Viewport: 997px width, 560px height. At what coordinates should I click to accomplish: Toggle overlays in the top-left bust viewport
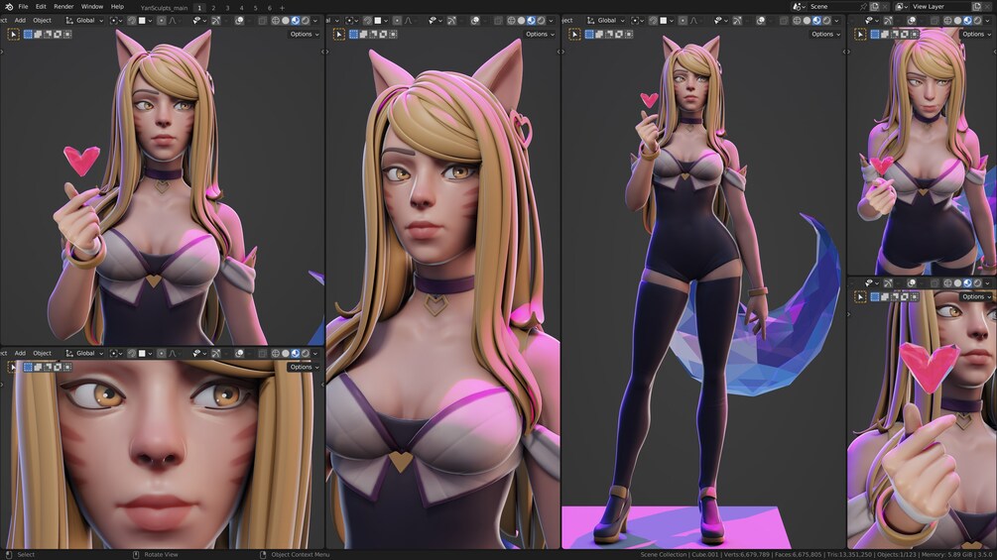(239, 20)
